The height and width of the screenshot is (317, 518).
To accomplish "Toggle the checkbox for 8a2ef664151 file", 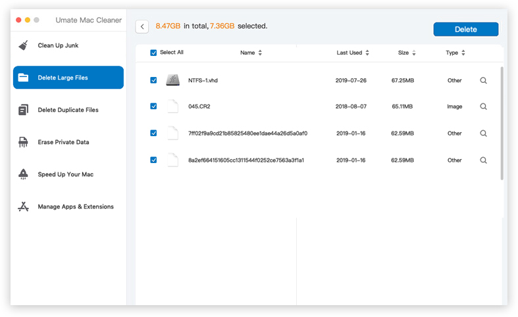I will coord(153,160).
